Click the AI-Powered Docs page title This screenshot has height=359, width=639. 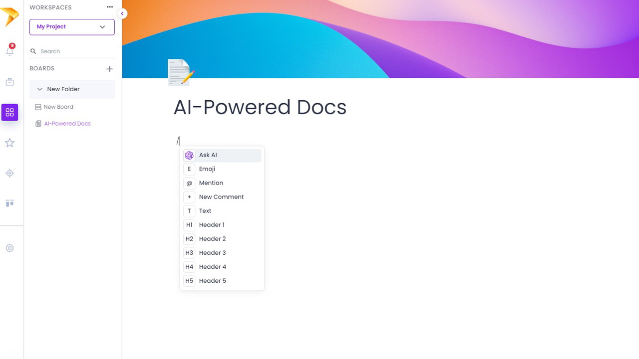coord(260,107)
